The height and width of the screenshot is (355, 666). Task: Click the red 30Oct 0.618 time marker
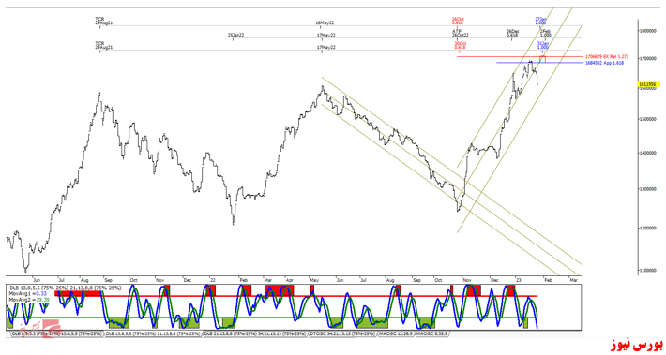pyautogui.click(x=460, y=45)
